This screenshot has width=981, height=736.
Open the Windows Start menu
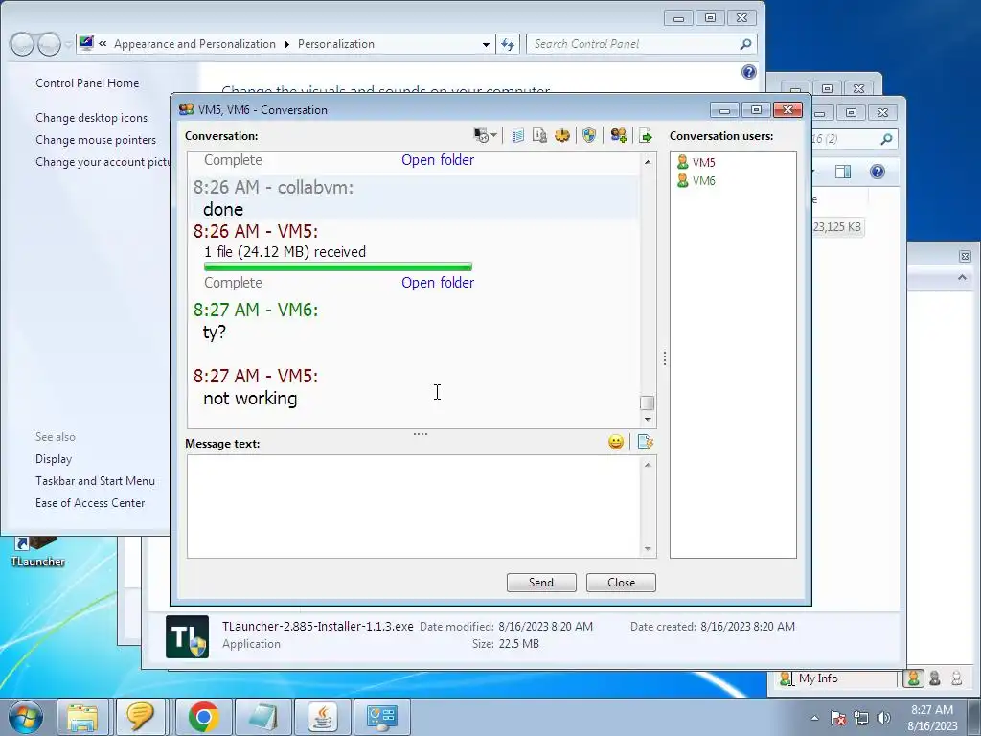click(x=25, y=717)
